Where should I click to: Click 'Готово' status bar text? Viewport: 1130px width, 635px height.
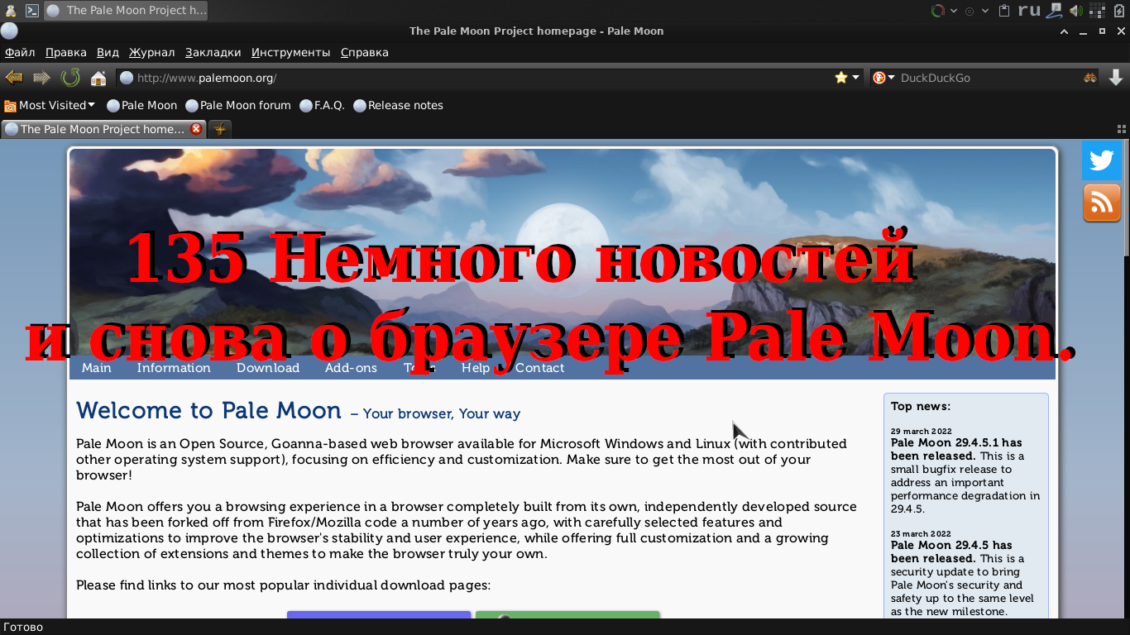coord(23,627)
